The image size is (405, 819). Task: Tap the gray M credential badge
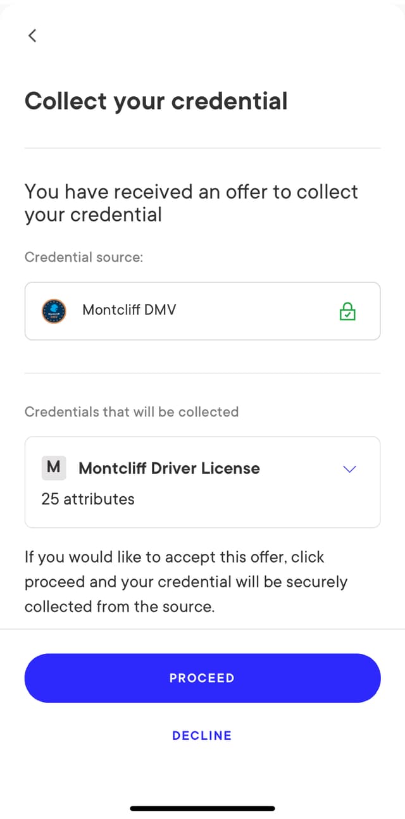coord(54,468)
